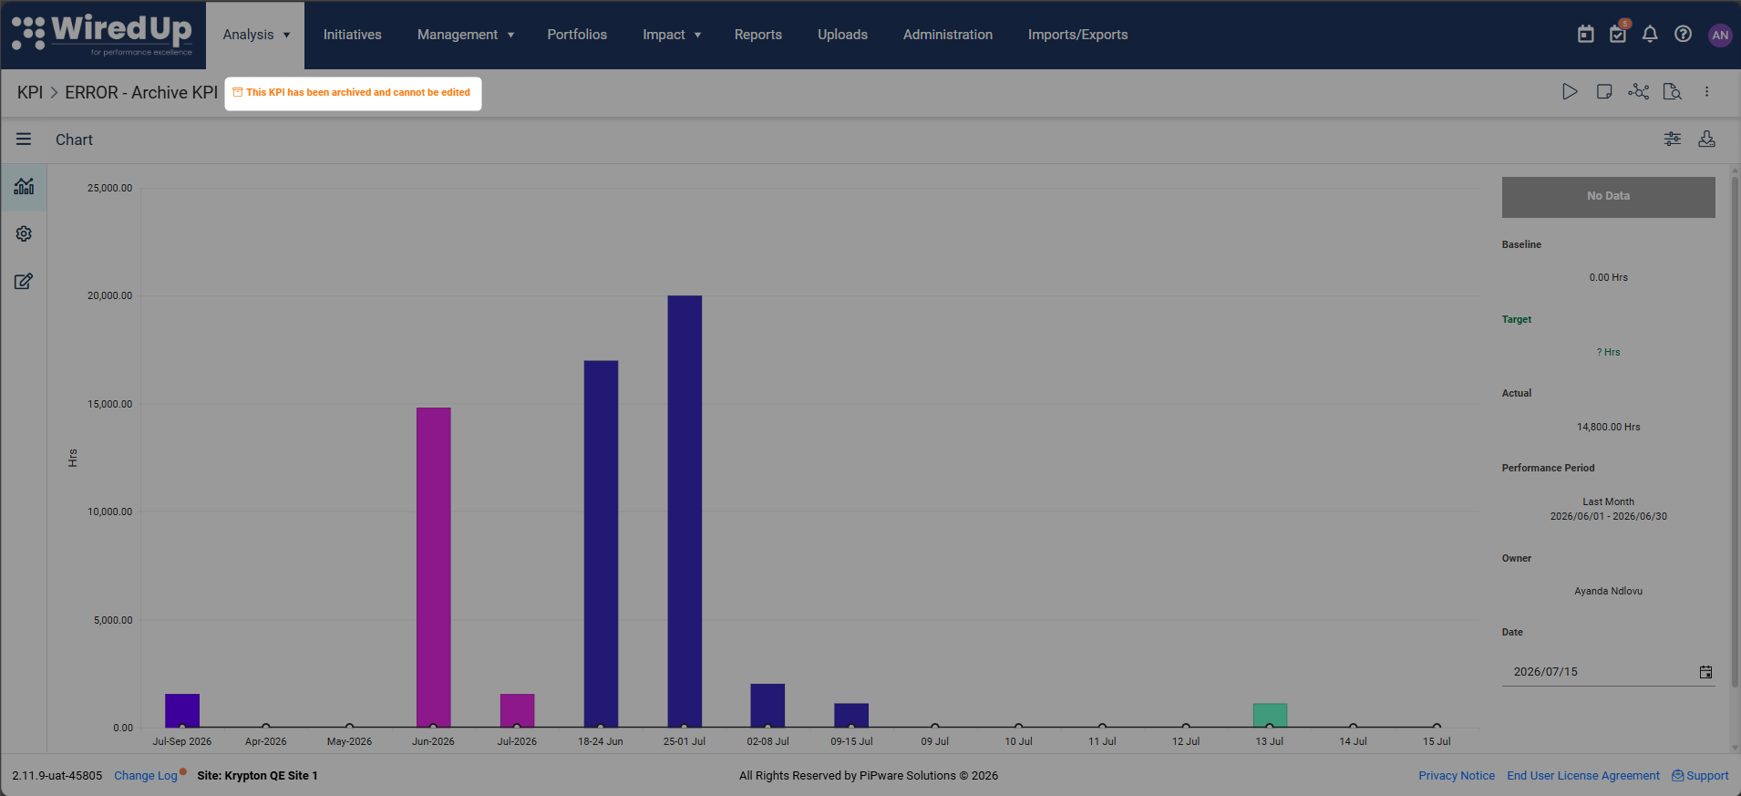Open the AN user avatar menu
1741x796 pixels.
(x=1720, y=35)
